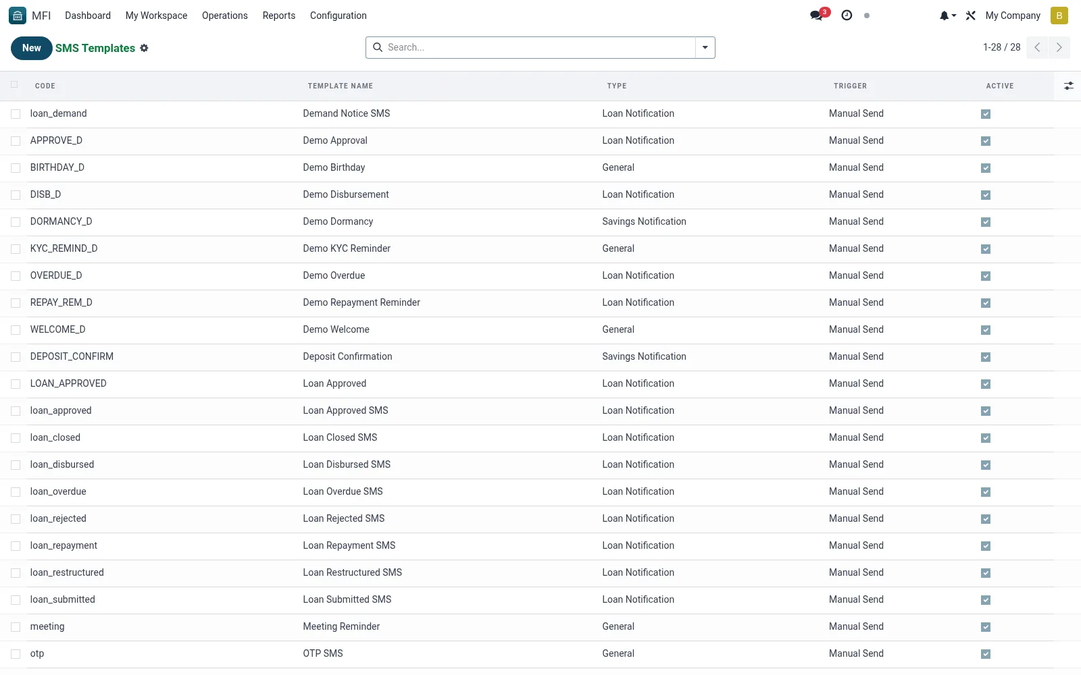Open the activities clock icon
The height and width of the screenshot is (675, 1081).
coord(847,16)
